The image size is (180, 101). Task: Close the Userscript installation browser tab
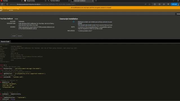coord(93,1)
